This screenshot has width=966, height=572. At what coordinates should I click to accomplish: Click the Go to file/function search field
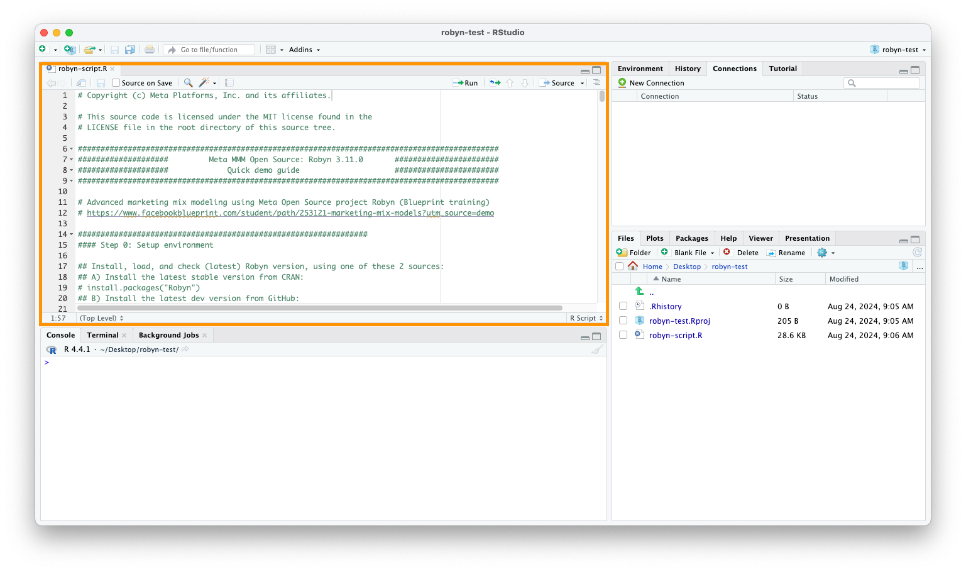(209, 49)
